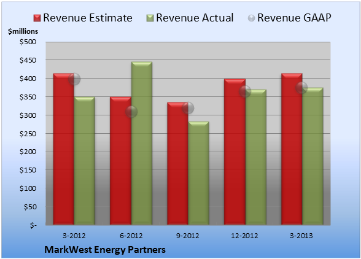
Task: Select the red estimate bar for 12-2012
Action: (x=235, y=152)
